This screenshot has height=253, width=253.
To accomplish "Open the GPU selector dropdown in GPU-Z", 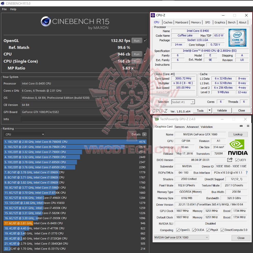I will point(181,237).
